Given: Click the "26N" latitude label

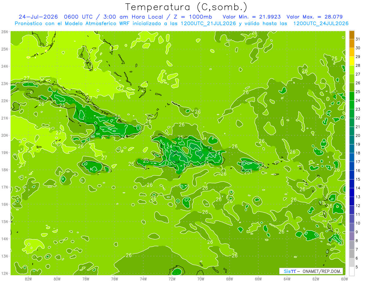Looking at the screenshot, I should (5, 32).
